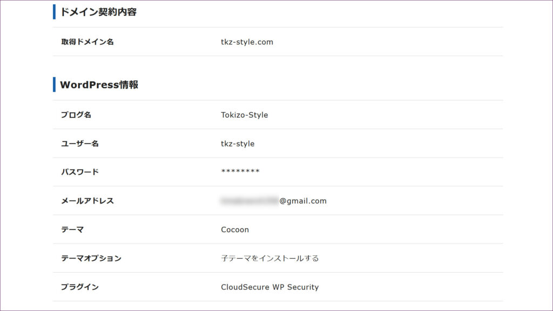This screenshot has height=311, width=553.
Task: Click the ドメイン契約内容 section heading
Action: 98,12
